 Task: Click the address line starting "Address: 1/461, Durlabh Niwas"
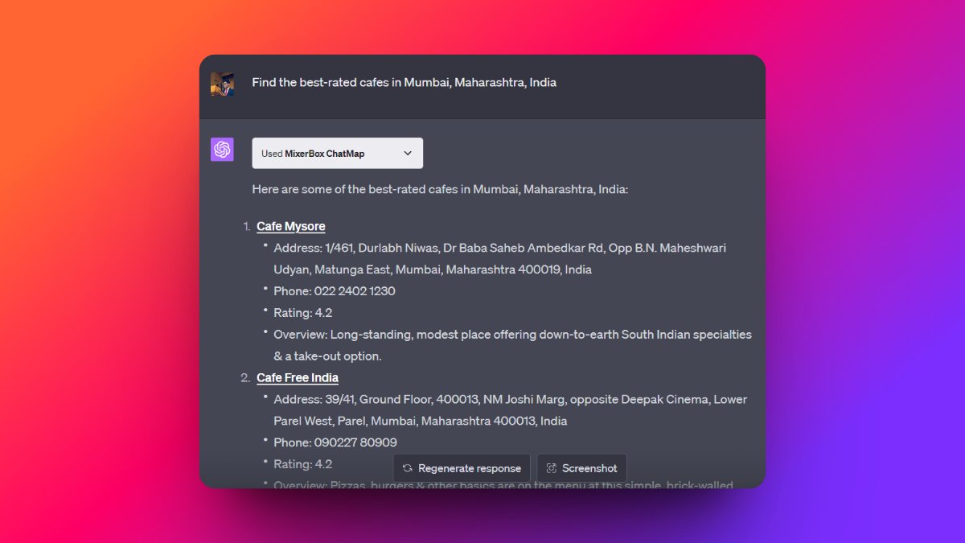pyautogui.click(x=499, y=248)
